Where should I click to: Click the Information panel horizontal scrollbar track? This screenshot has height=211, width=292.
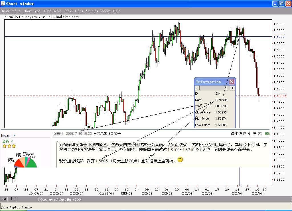[x=215, y=88]
